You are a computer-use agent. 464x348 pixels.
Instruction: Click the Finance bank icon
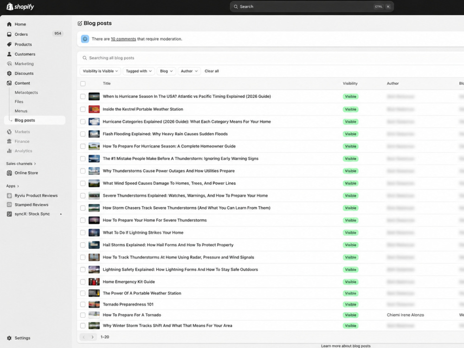point(9,142)
